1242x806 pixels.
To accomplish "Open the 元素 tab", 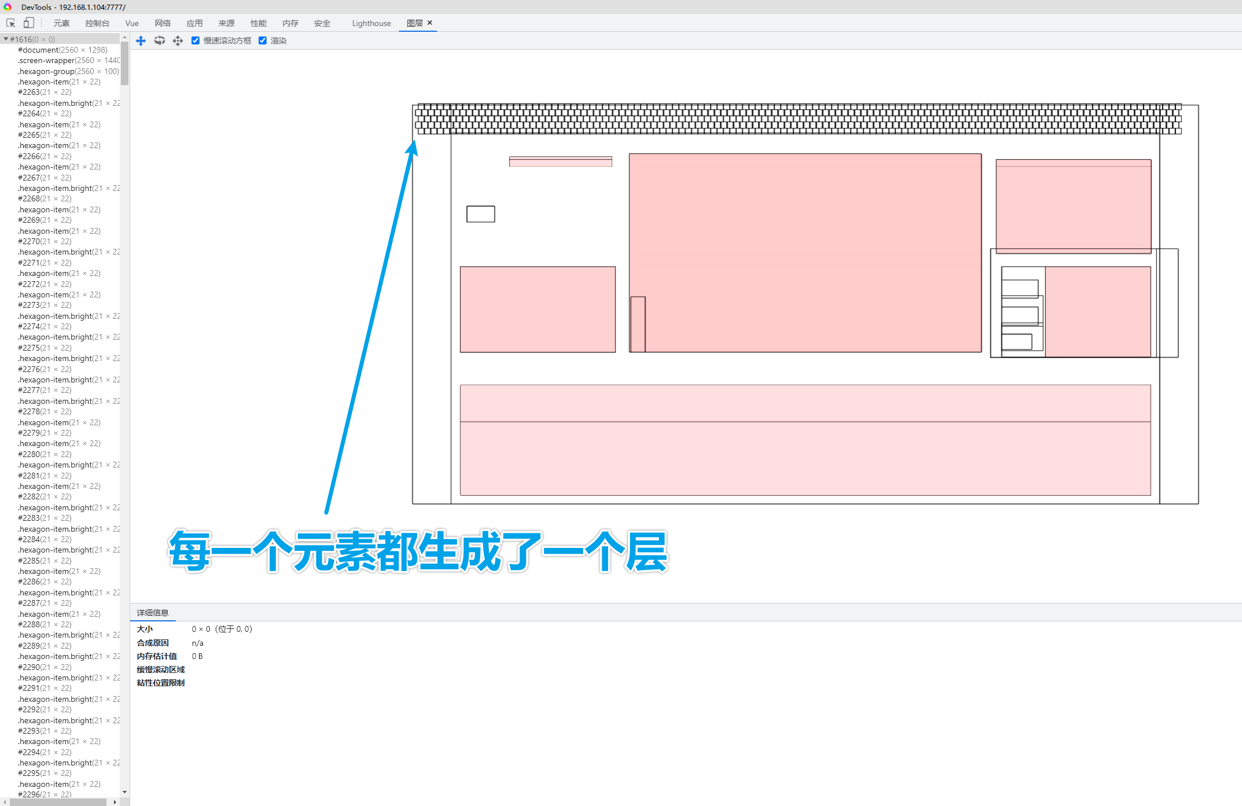I will 61,23.
